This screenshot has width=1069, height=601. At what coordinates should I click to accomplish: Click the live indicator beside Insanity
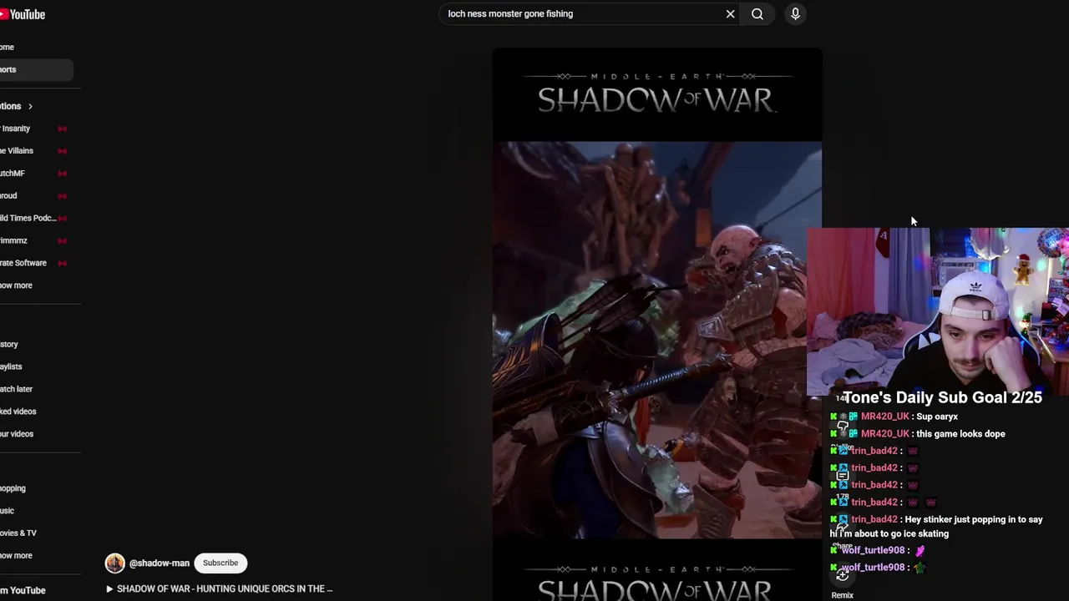tap(62, 129)
